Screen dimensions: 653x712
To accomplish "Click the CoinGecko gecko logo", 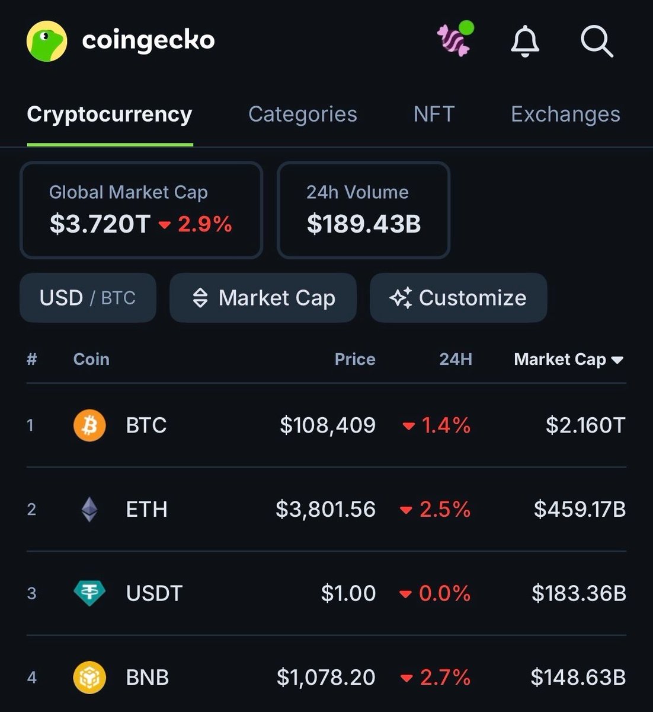I will pos(47,41).
